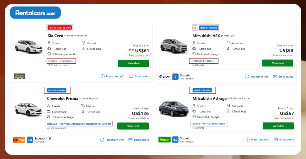This screenshot has width=306, height=159.
Task: Click the seats icon on Mitsubishi ASX card
Action: 194,43
